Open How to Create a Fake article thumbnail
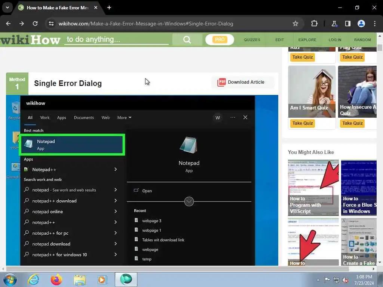 click(359, 242)
